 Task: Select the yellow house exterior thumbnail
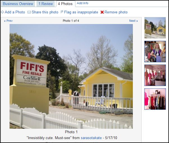(155, 28)
